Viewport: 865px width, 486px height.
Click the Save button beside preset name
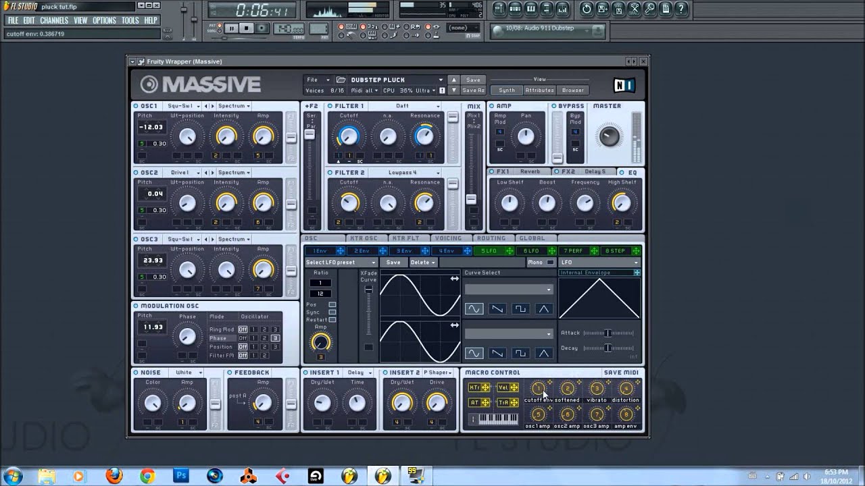pyautogui.click(x=473, y=80)
